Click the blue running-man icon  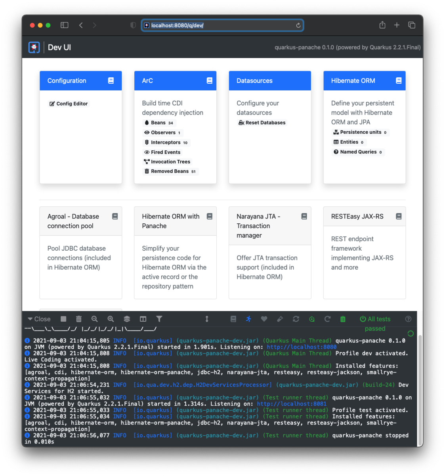click(248, 319)
